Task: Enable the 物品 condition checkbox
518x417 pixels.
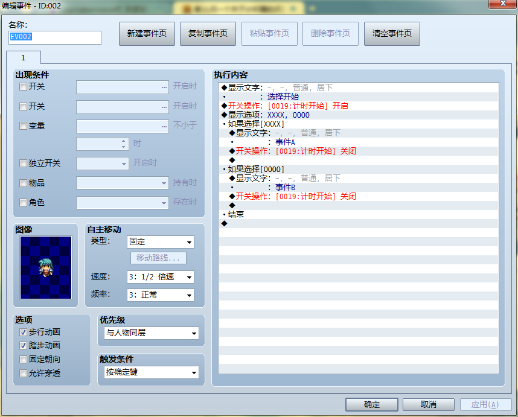Action: coord(23,183)
